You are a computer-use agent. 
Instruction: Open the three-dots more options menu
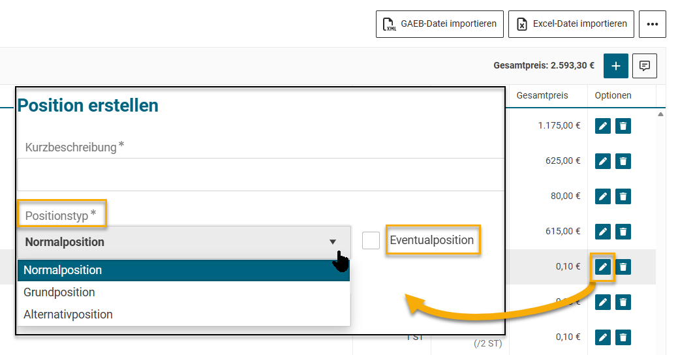(x=652, y=24)
